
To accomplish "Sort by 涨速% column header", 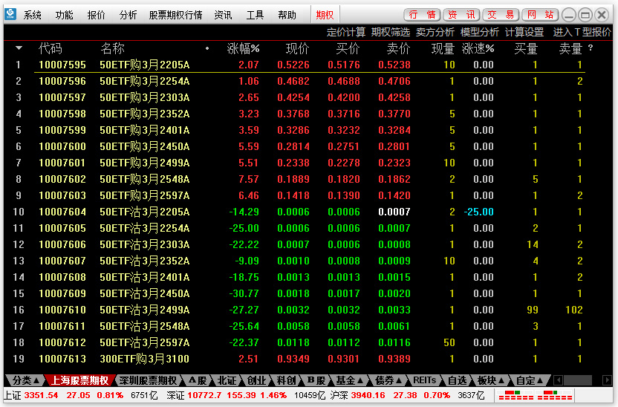I will pos(478,48).
